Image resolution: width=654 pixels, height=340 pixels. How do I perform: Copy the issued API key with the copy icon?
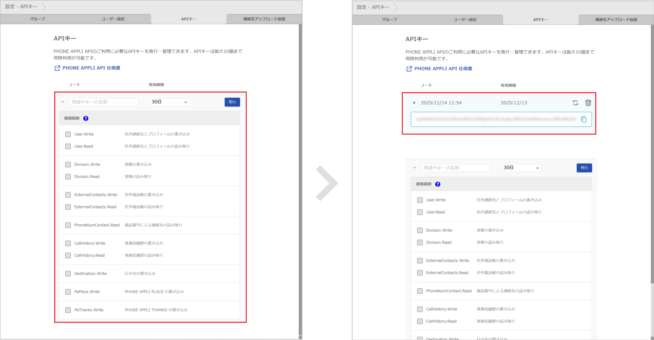(x=583, y=119)
